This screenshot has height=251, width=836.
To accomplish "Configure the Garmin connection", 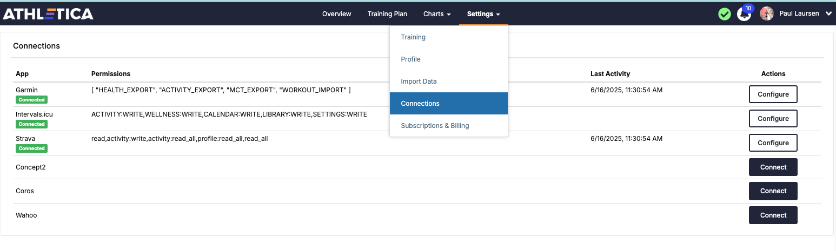I will [x=773, y=94].
